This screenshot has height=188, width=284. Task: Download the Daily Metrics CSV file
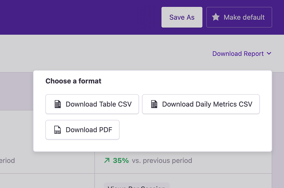201,104
